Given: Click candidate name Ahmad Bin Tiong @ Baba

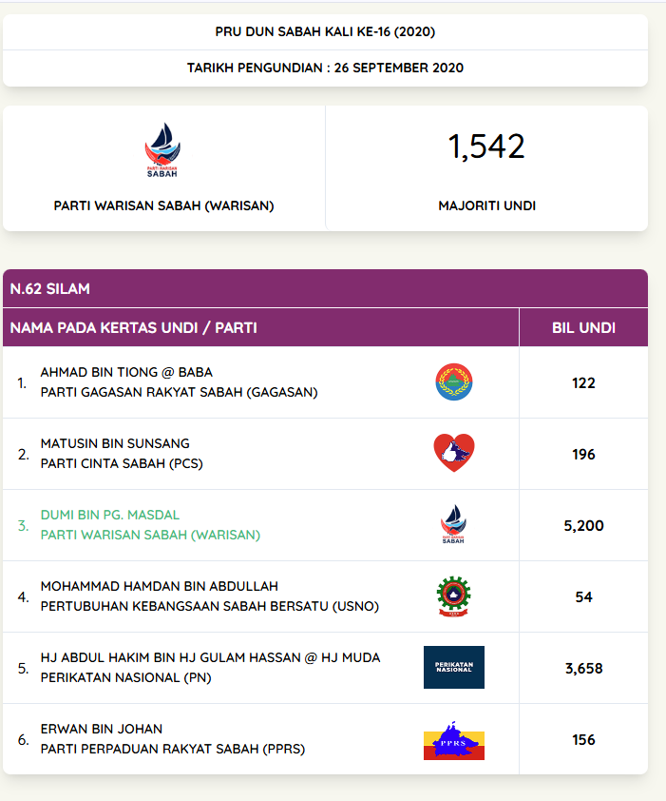Looking at the screenshot, I should tap(126, 372).
